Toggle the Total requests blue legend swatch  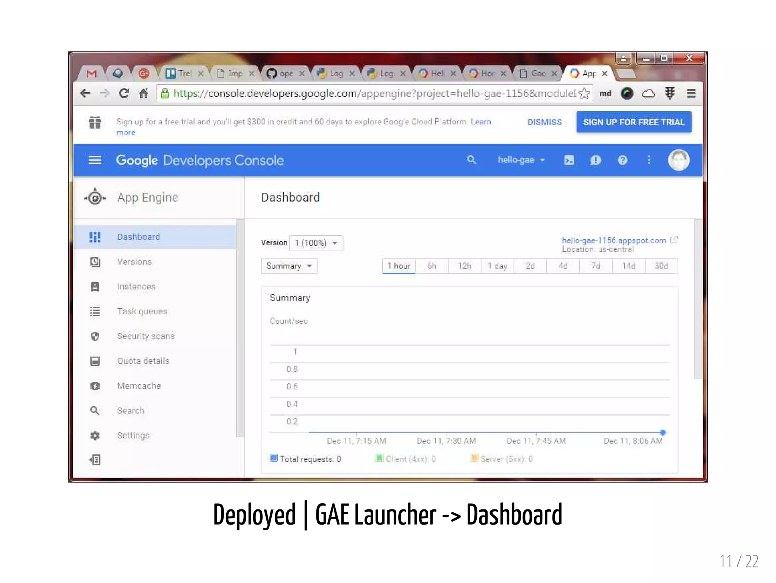(x=274, y=458)
